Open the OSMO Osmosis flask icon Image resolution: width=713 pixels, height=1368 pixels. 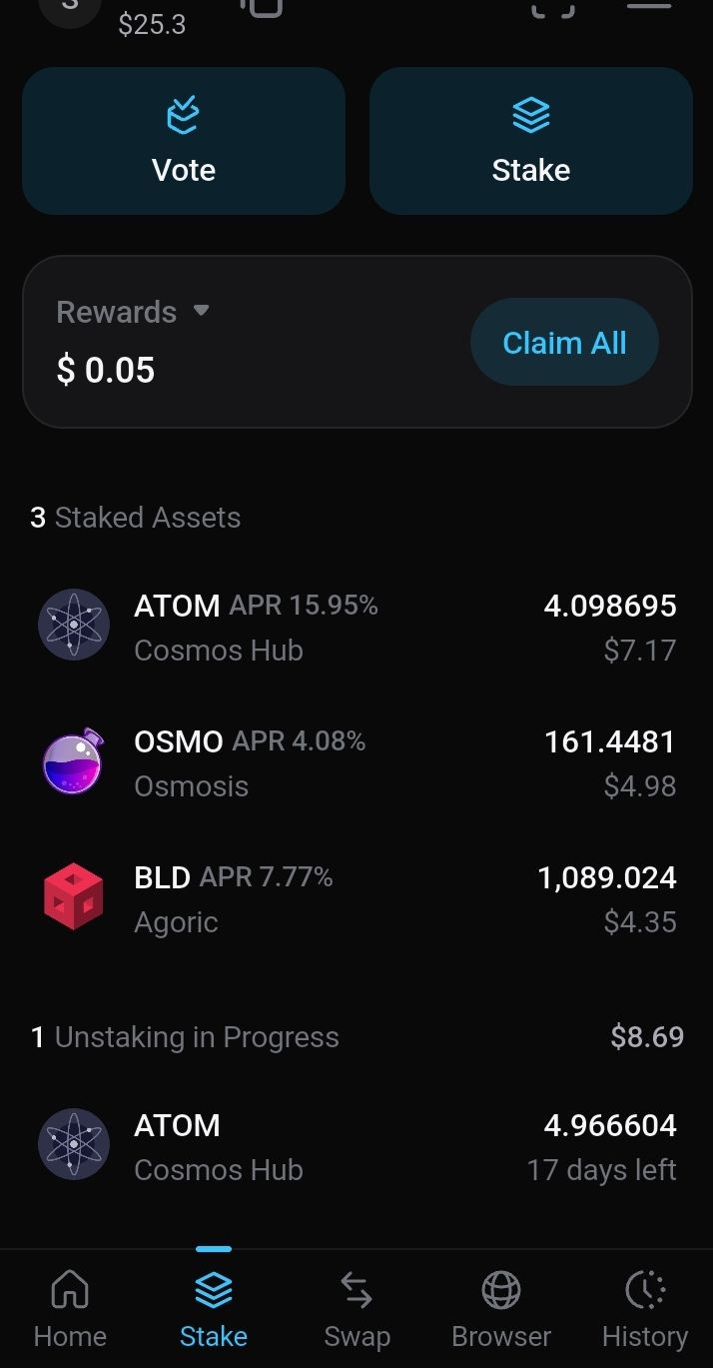click(73, 761)
